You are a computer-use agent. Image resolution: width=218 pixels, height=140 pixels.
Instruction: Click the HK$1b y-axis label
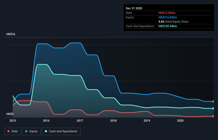(x=11, y=34)
